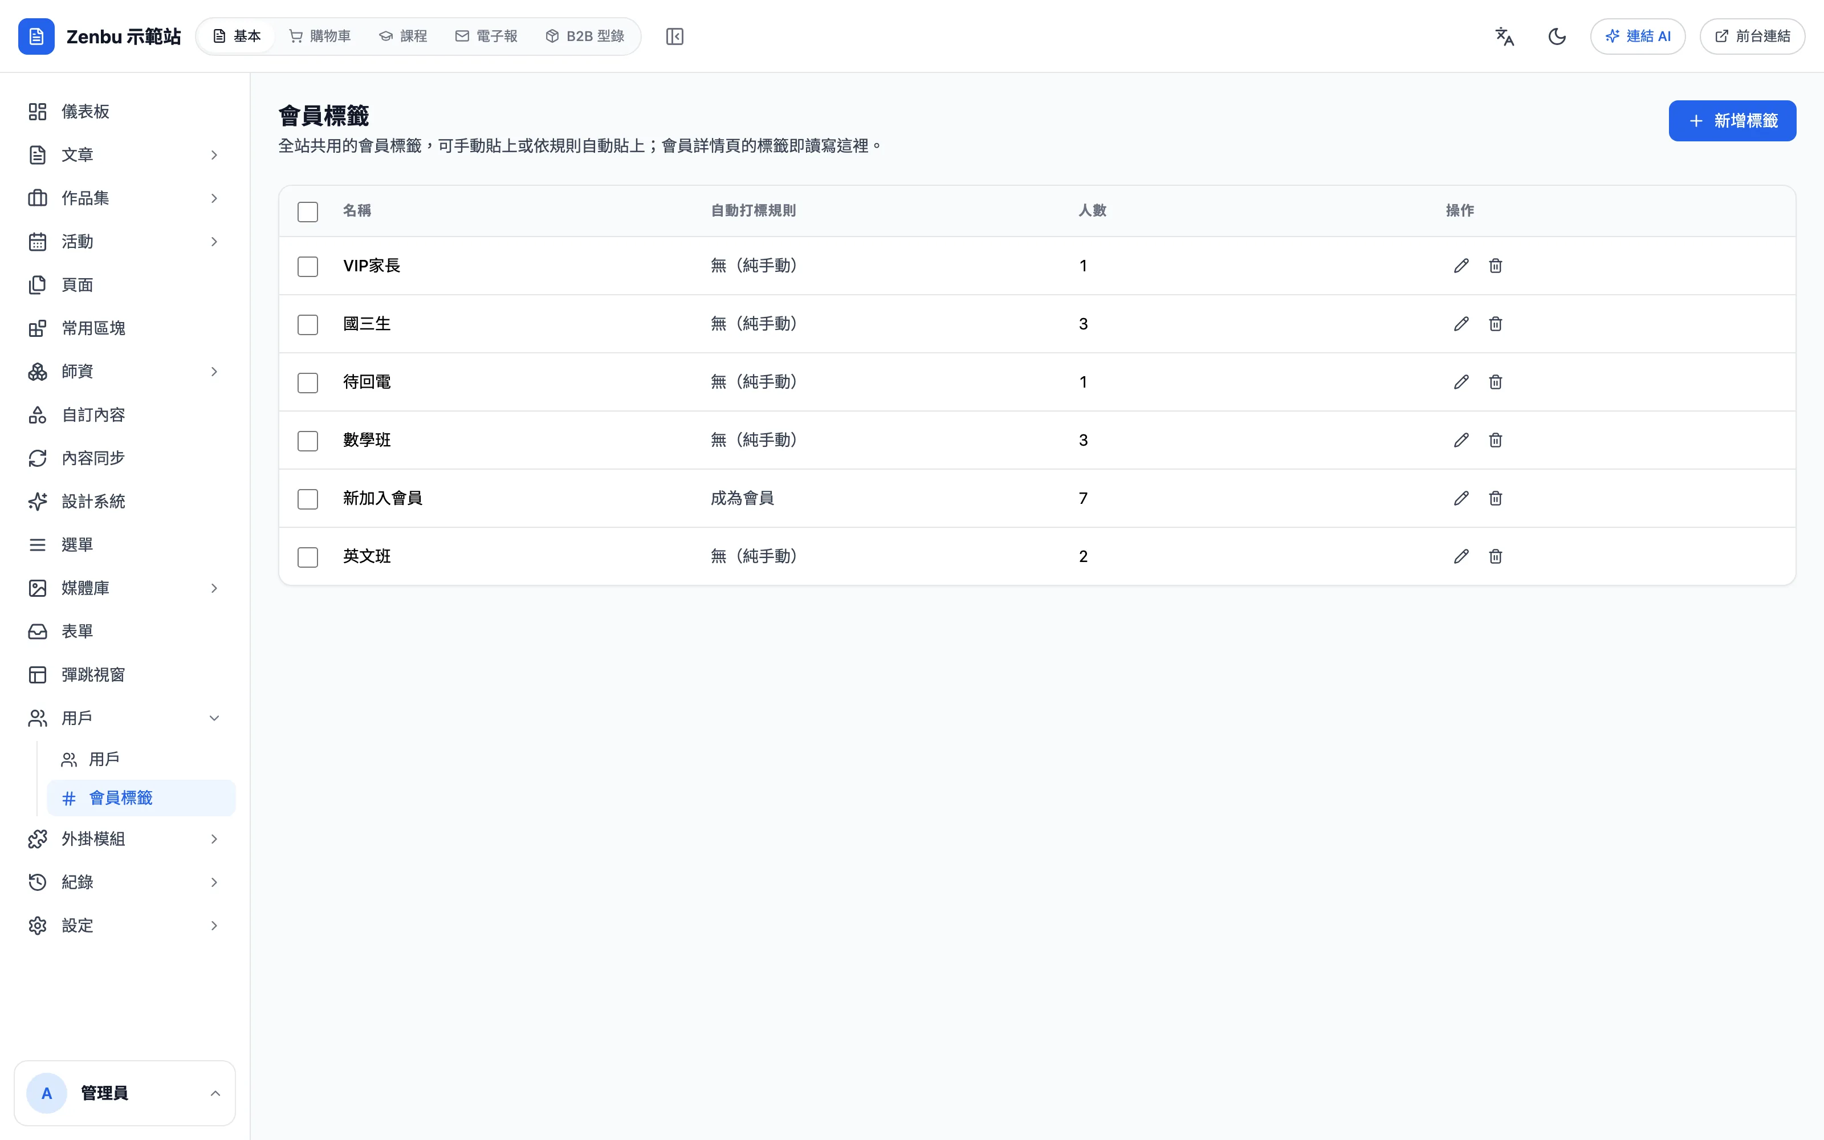Check the 國三生 row checkbox
1824x1140 pixels.
[308, 324]
